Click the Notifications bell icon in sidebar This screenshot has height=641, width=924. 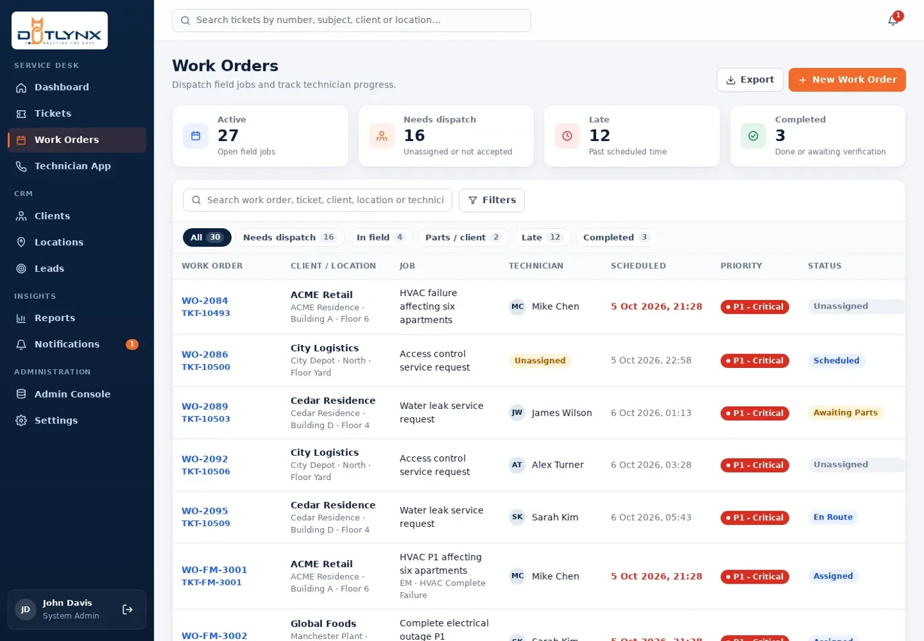pyautogui.click(x=21, y=345)
